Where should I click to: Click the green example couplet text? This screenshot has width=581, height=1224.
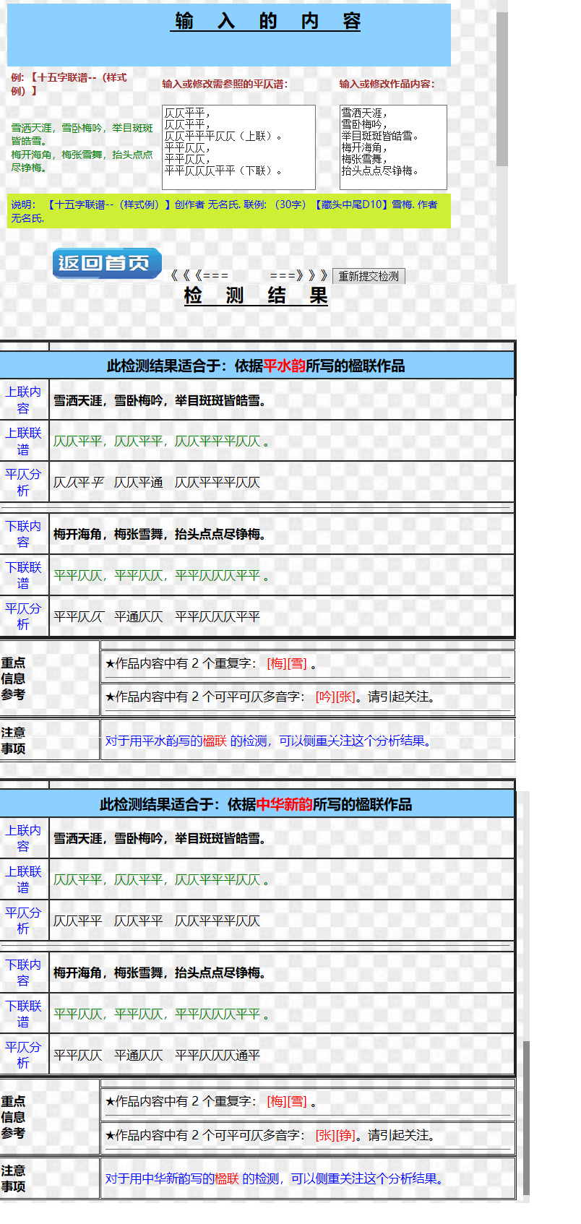[82, 147]
